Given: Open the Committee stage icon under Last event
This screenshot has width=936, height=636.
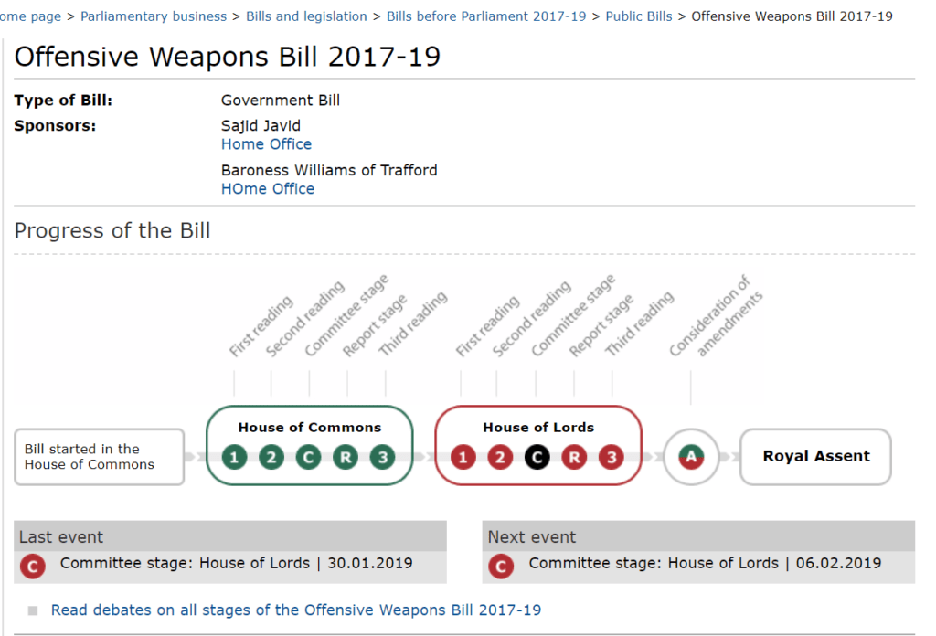Looking at the screenshot, I should click(32, 567).
